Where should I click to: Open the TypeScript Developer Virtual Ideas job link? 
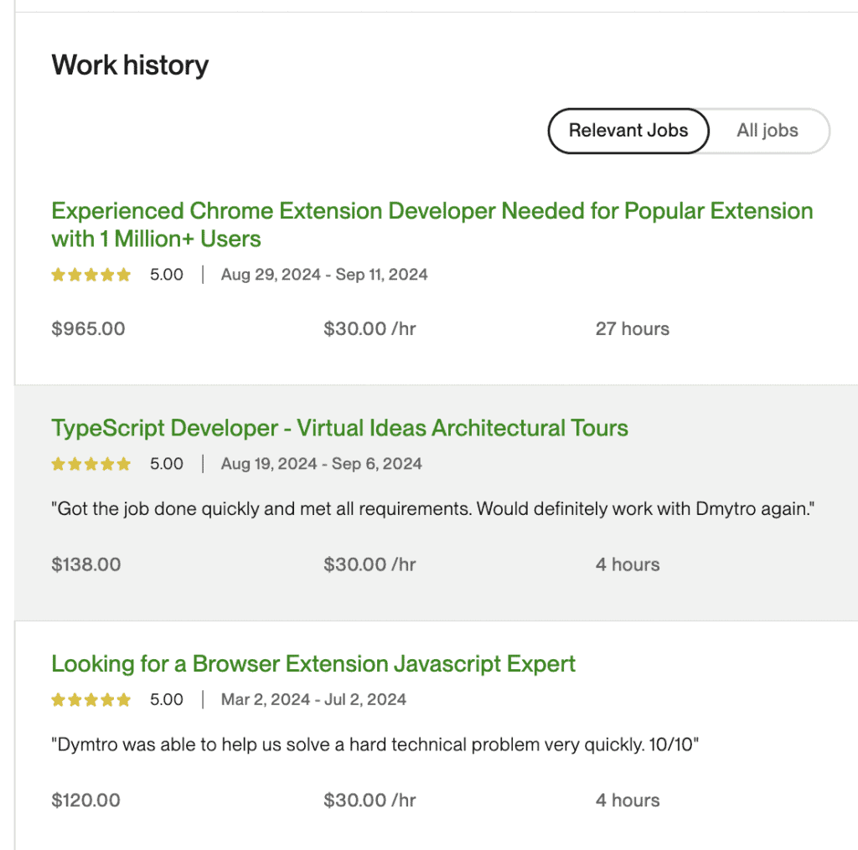[340, 428]
